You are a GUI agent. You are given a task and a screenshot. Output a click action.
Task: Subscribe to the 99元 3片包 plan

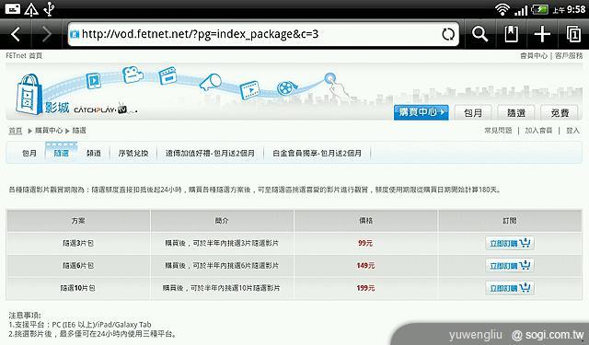[x=510, y=243]
